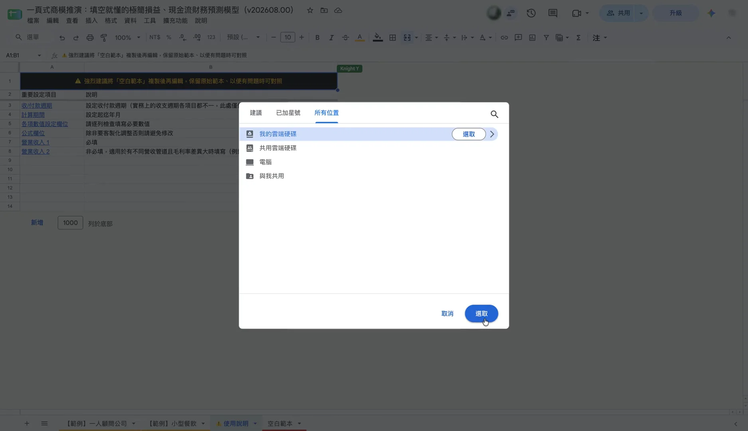748x431 pixels.
Task: Toggle italic formatting
Action: coord(331,38)
